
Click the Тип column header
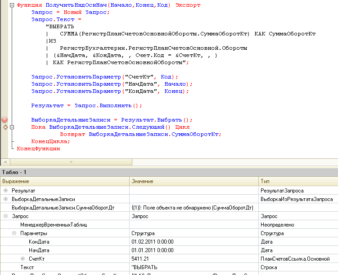click(x=298, y=181)
